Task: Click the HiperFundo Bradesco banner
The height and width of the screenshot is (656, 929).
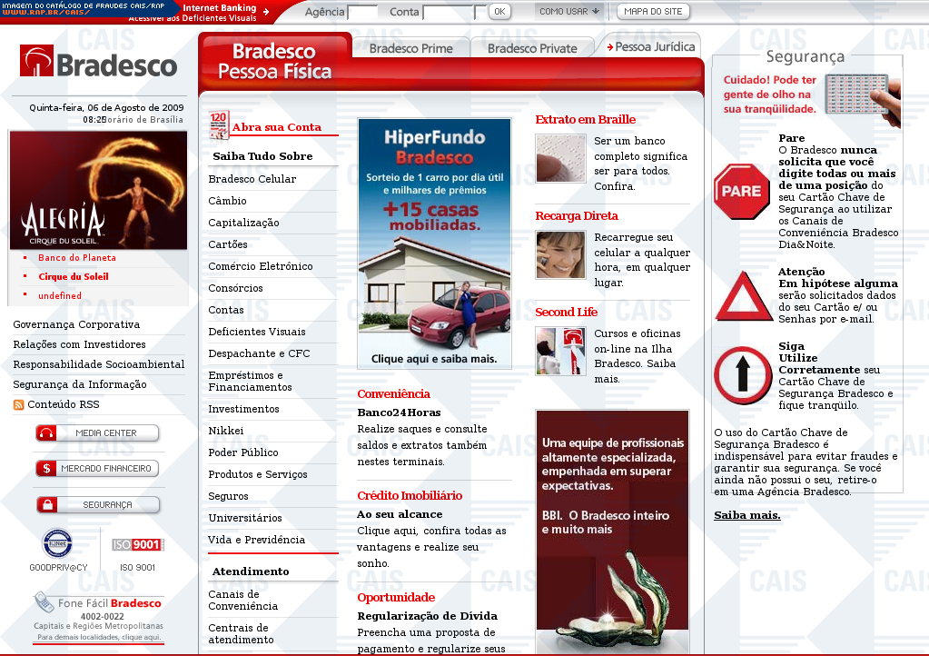Action: tap(434, 244)
